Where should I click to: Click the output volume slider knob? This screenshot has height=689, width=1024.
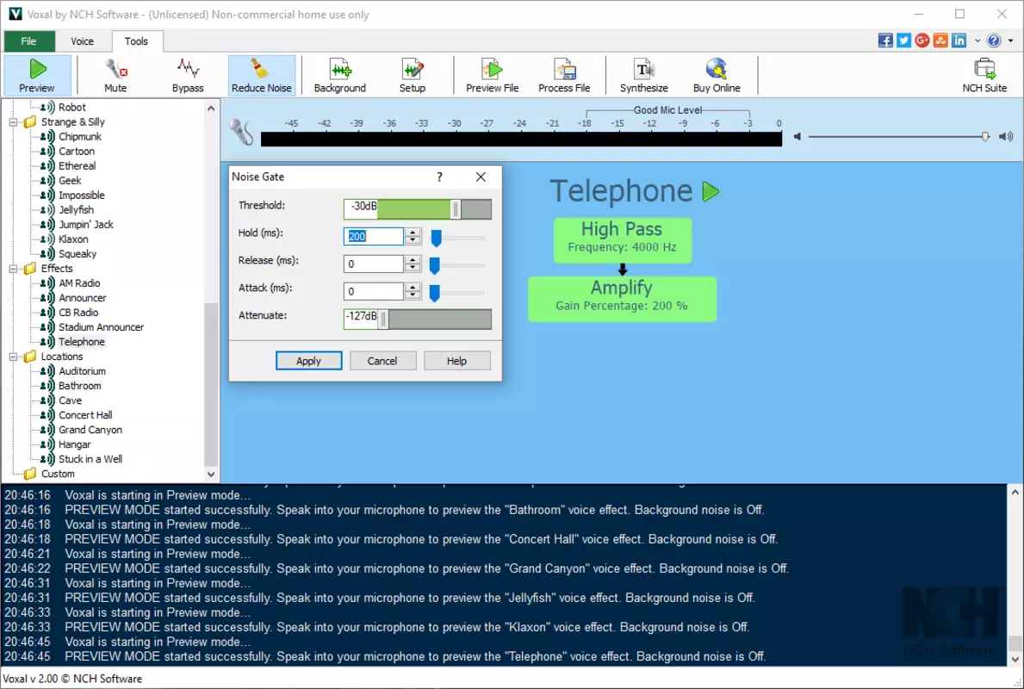coord(985,136)
